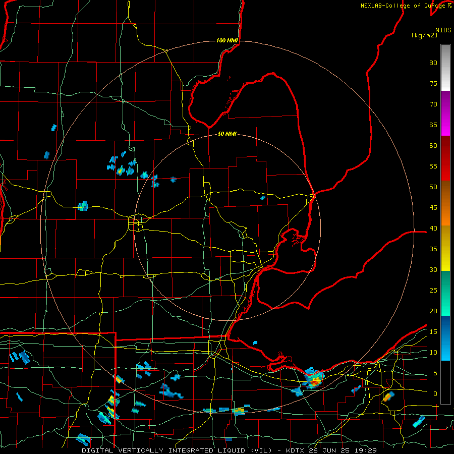The image size is (454, 454).
Task: Click the Digital Vertically Integrated Liquid caption
Action: pos(177,450)
